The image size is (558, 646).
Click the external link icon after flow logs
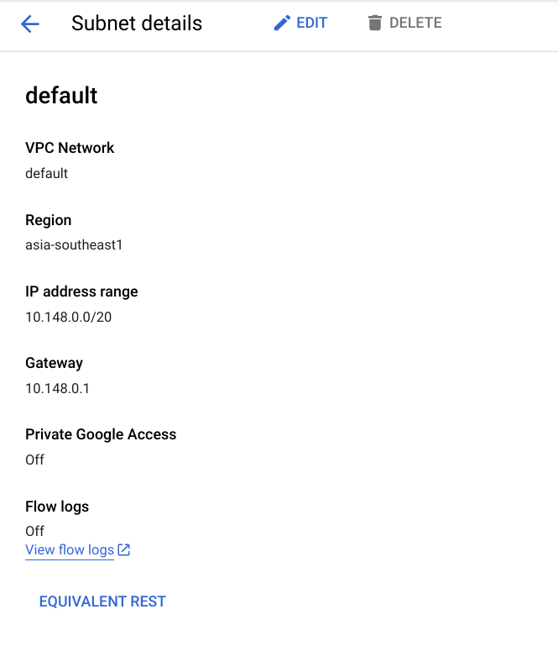pyautogui.click(x=124, y=550)
